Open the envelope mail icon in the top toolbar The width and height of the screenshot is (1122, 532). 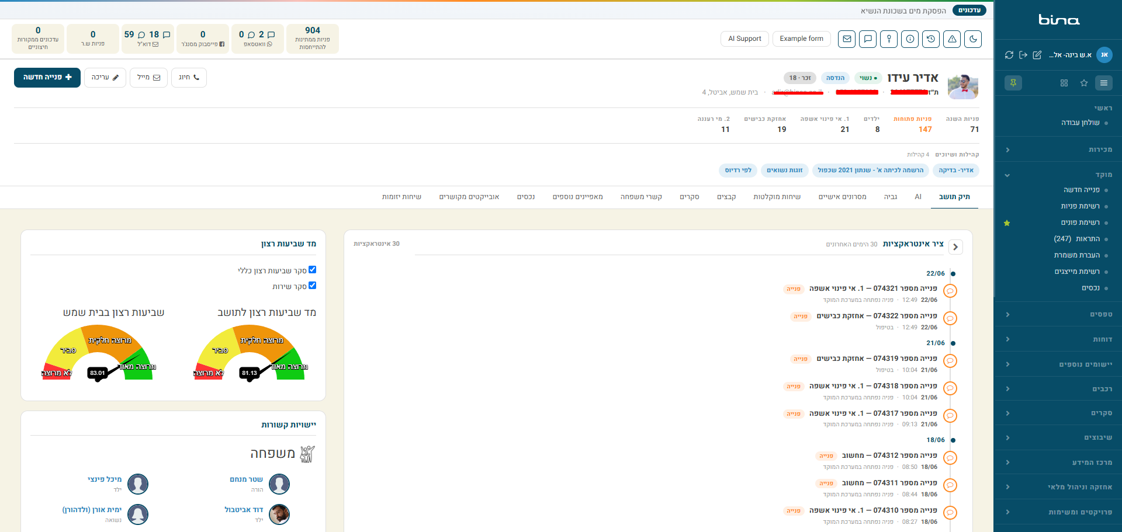click(x=847, y=39)
